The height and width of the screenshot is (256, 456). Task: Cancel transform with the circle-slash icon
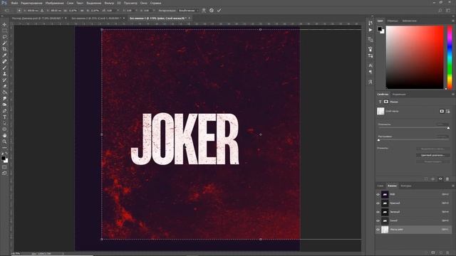[x=212, y=11]
